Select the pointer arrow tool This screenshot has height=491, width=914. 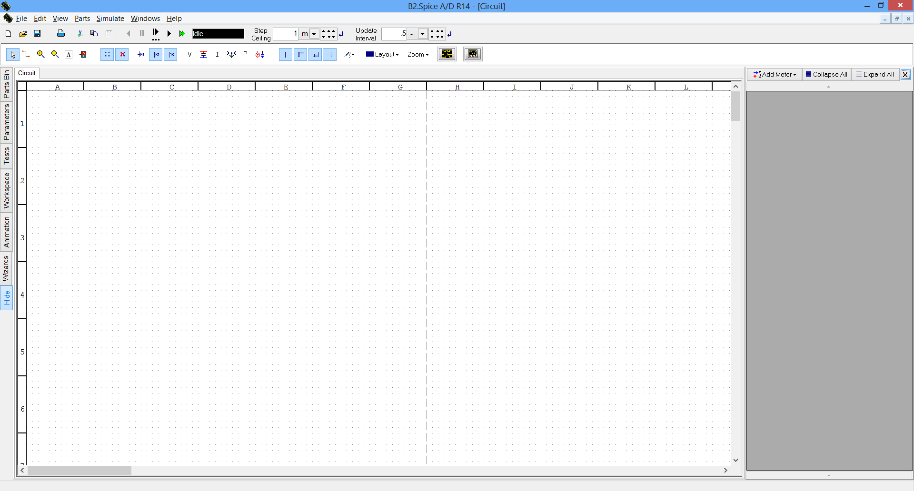pyautogui.click(x=13, y=55)
